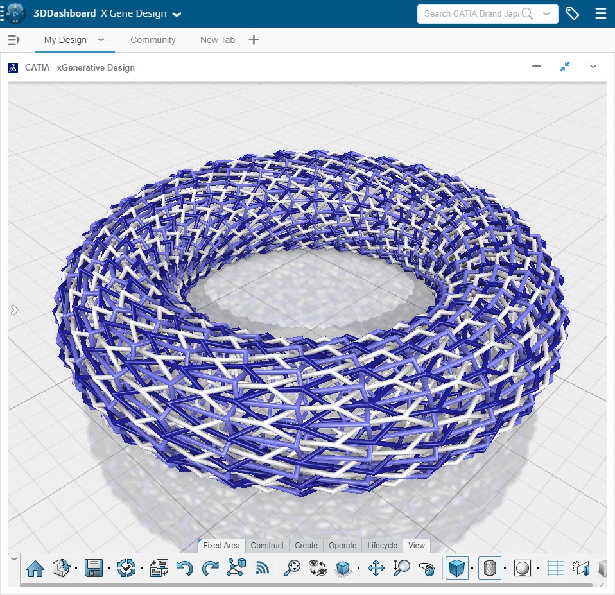
Task: Open the hamburger main menu in header
Action: tap(600, 13)
